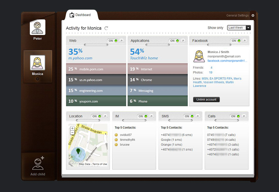279x192 pixels.
Task: Click the Friends count 4
Action: [211, 68]
